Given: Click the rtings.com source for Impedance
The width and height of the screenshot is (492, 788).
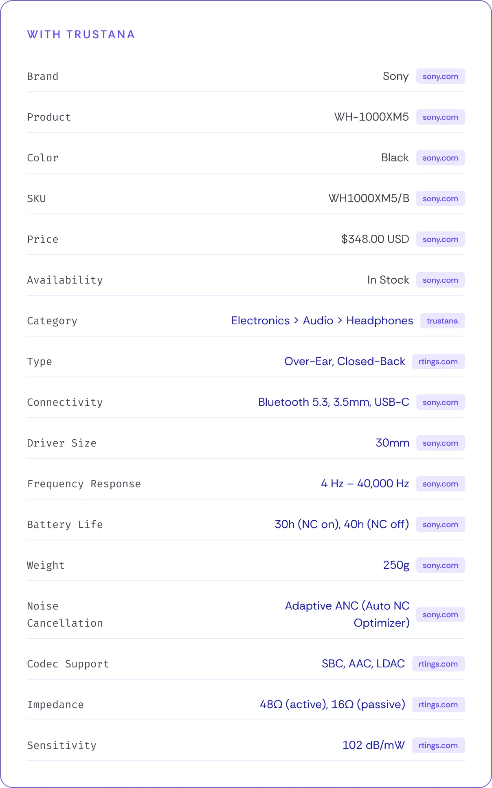Looking at the screenshot, I should (x=438, y=705).
